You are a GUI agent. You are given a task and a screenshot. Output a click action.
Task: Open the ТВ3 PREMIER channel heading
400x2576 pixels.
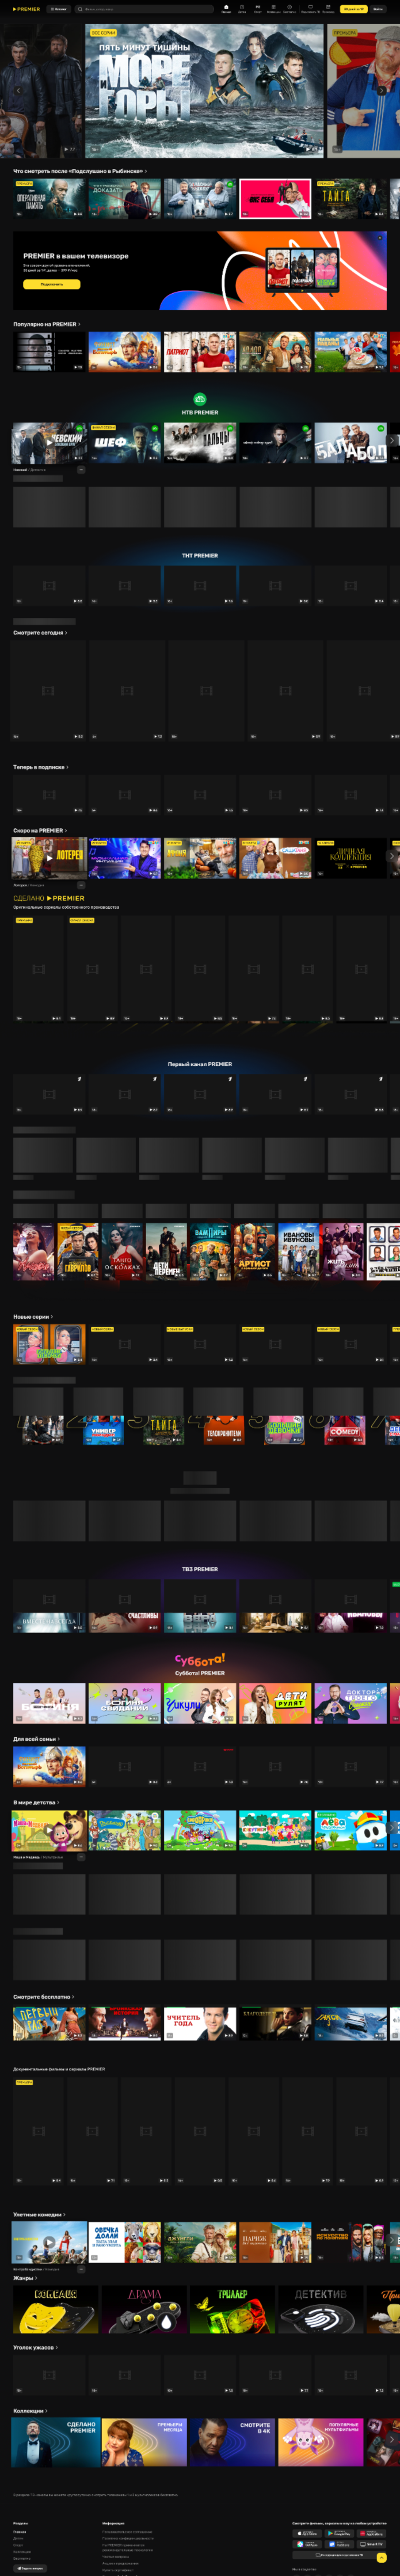click(200, 1569)
